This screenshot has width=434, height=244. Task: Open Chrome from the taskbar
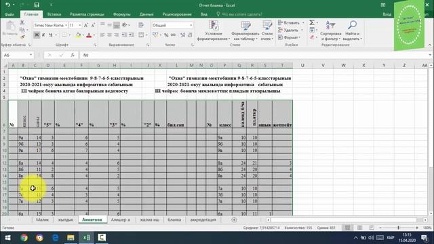(x=24, y=238)
